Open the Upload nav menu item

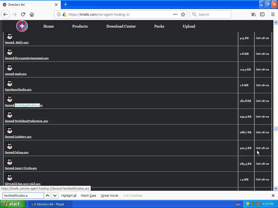click(189, 26)
